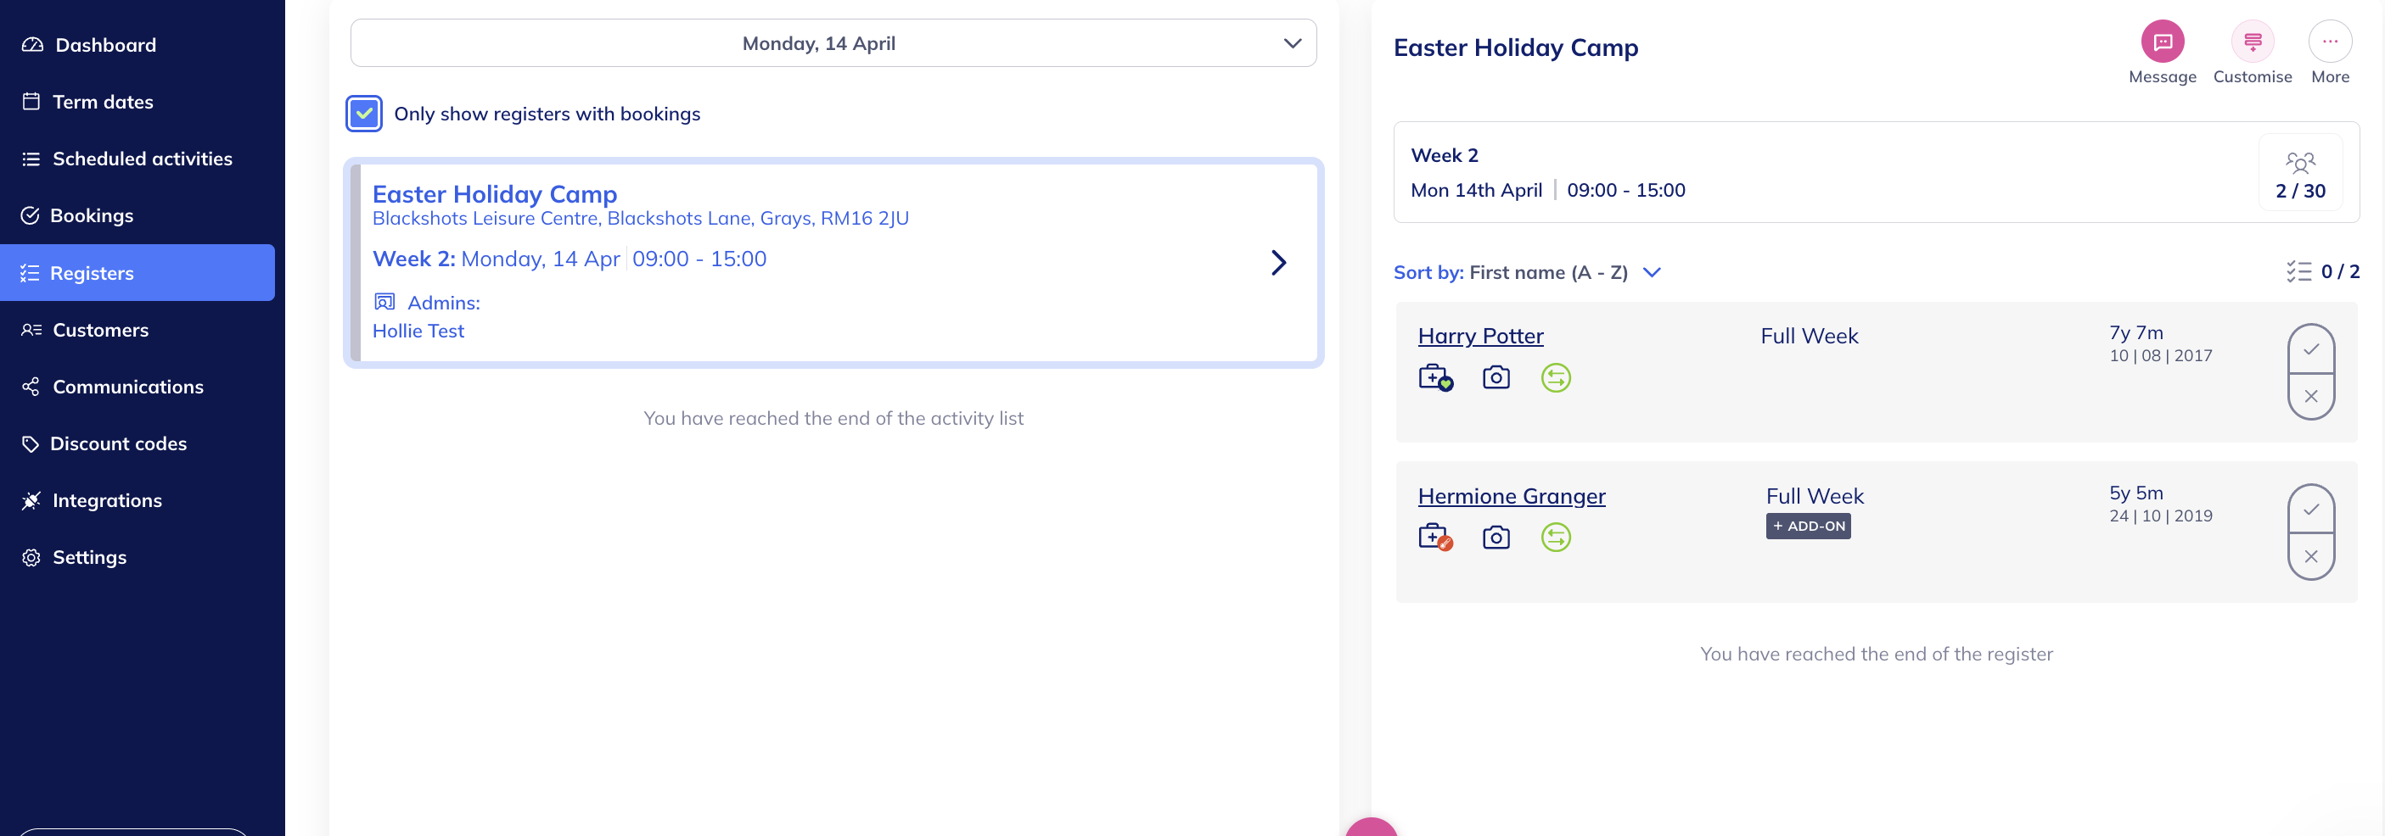Click Harry Potter's camera photo icon
Screen dimensions: 2385x836
[x=1496, y=377]
